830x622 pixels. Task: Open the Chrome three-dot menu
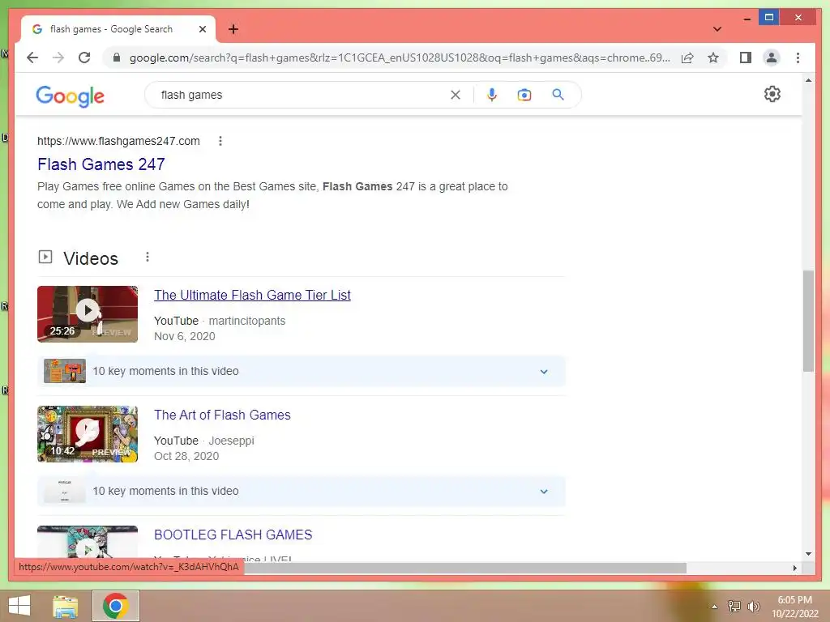(x=798, y=58)
